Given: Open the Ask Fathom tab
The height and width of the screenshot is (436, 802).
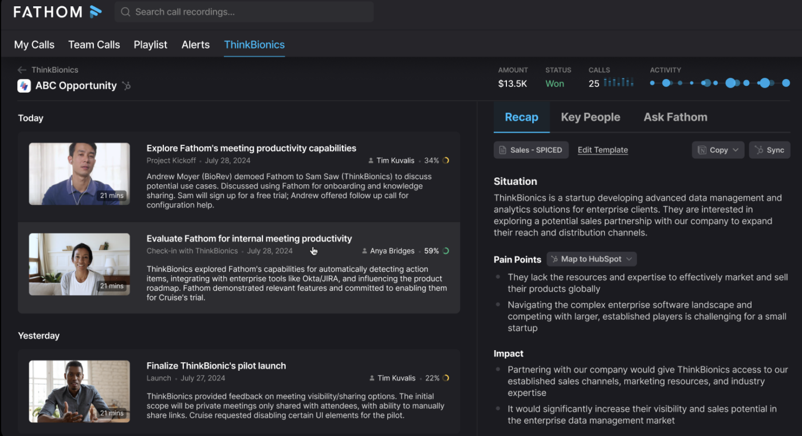Looking at the screenshot, I should 675,117.
